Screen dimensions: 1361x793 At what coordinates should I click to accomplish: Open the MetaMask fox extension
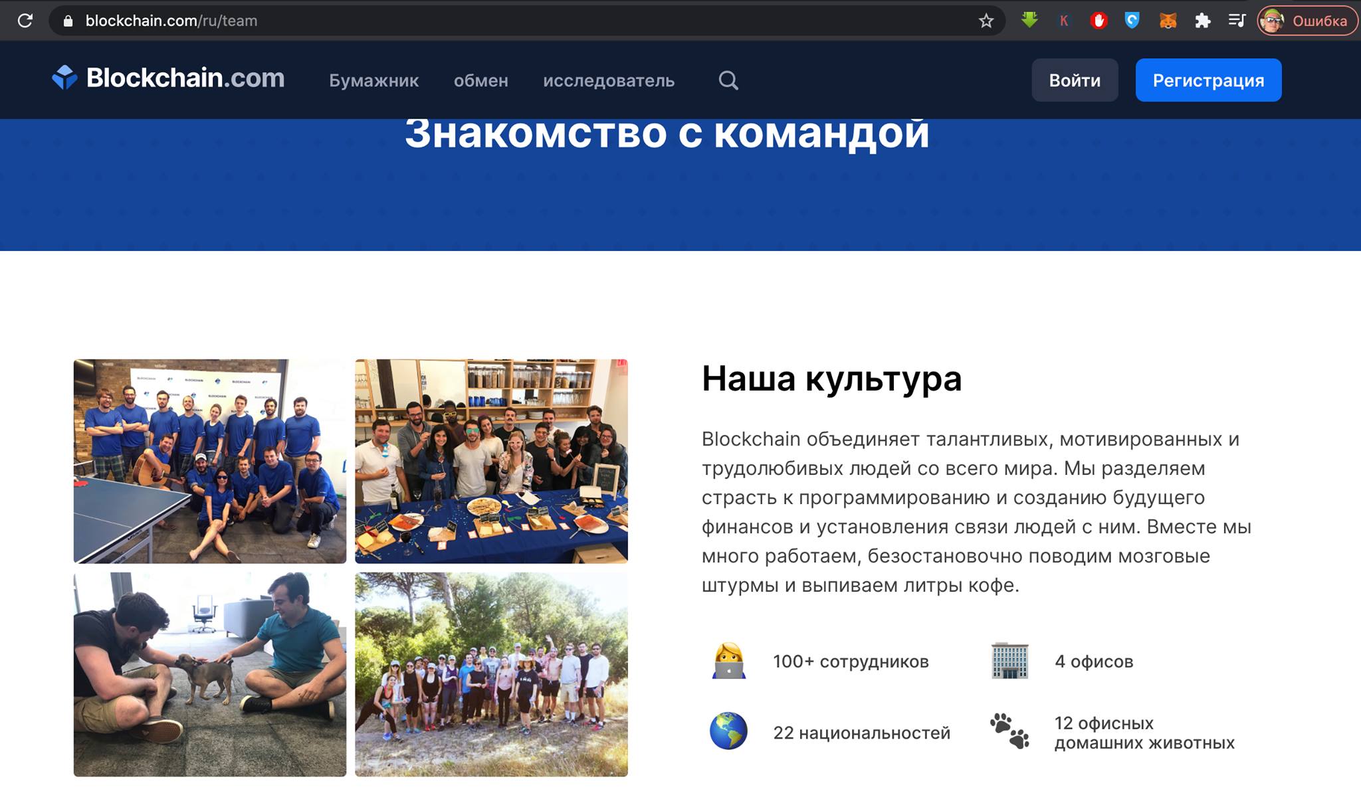[x=1168, y=21]
